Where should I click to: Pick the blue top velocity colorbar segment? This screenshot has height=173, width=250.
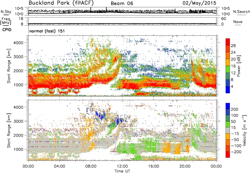[228, 106]
